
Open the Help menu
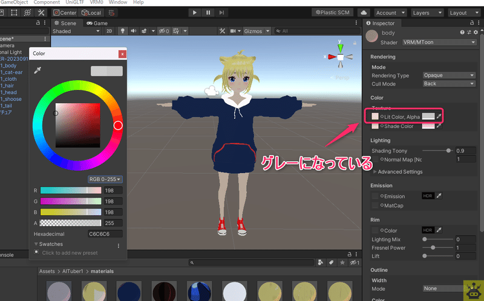139,2
